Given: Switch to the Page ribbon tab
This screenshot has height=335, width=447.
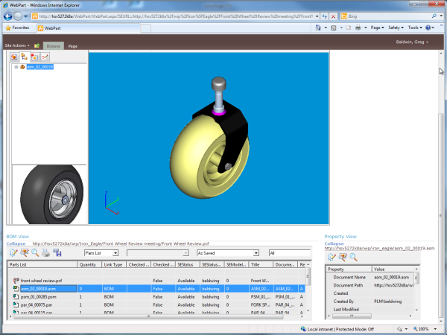Looking at the screenshot, I should [x=73, y=45].
